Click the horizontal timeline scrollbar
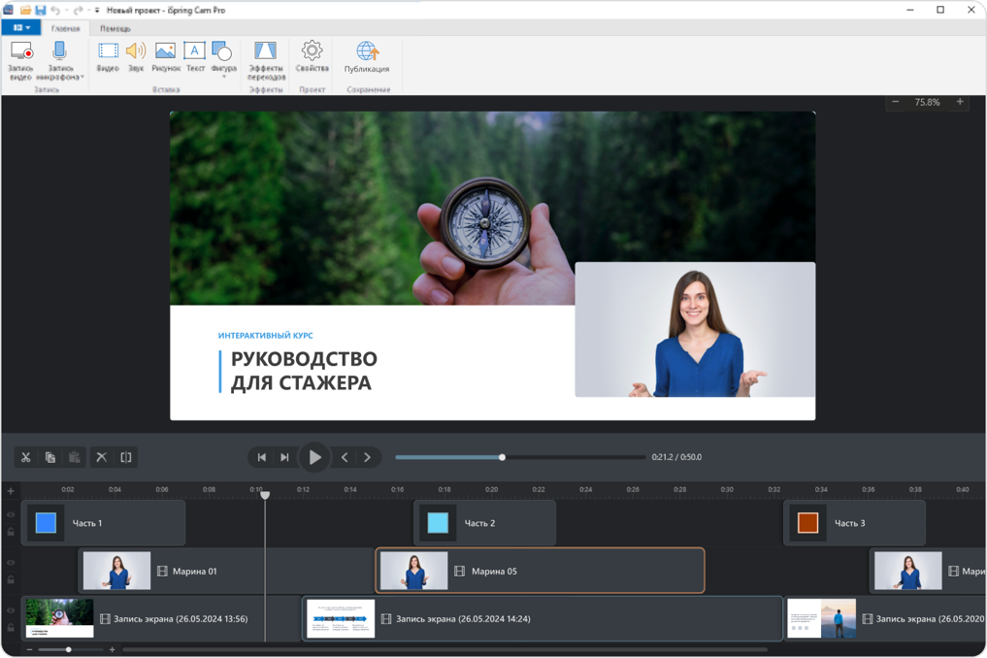The width and height of the screenshot is (987, 658). pos(444,649)
